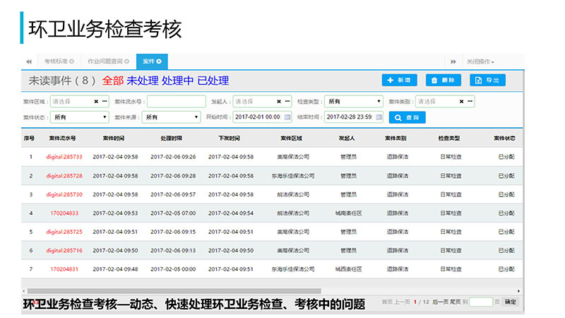Close the 作业问题查询 tab via its close icon
The image size is (565, 318).
click(x=127, y=61)
